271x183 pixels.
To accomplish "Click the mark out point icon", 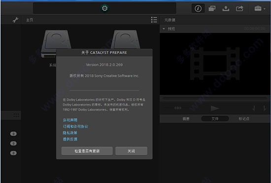I will coord(265,108).
